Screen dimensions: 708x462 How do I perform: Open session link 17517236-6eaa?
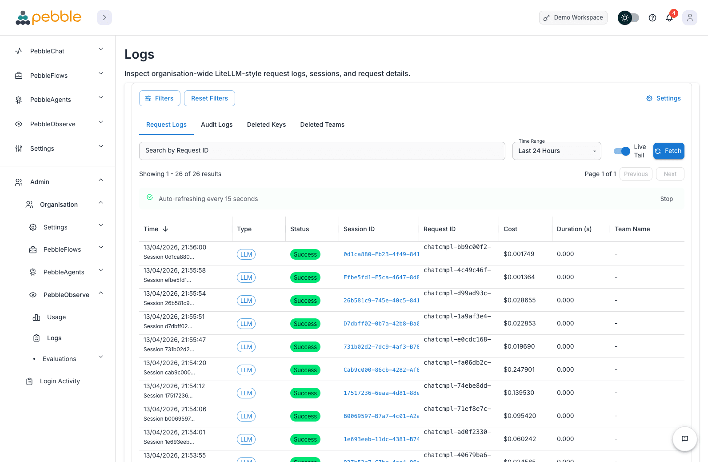click(x=381, y=393)
